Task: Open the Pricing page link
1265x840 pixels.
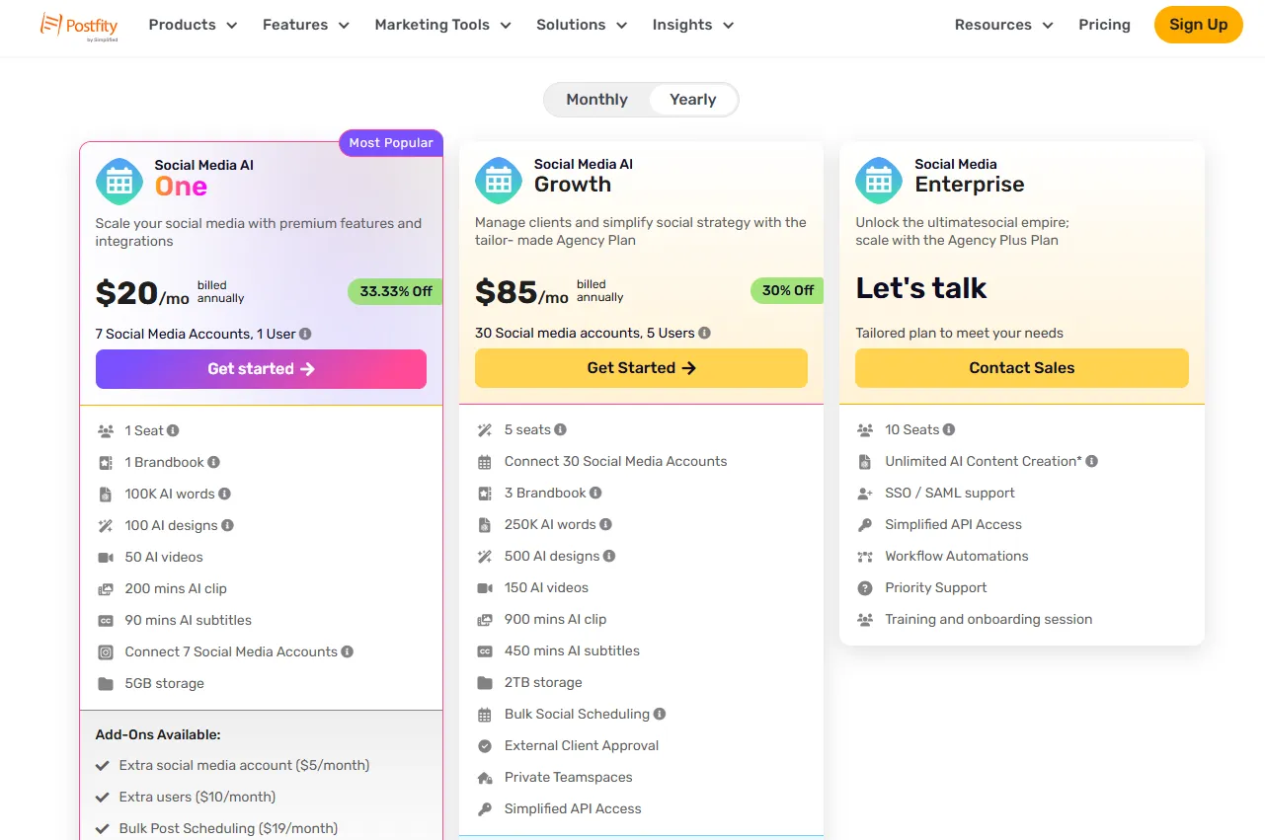Action: pos(1104,25)
